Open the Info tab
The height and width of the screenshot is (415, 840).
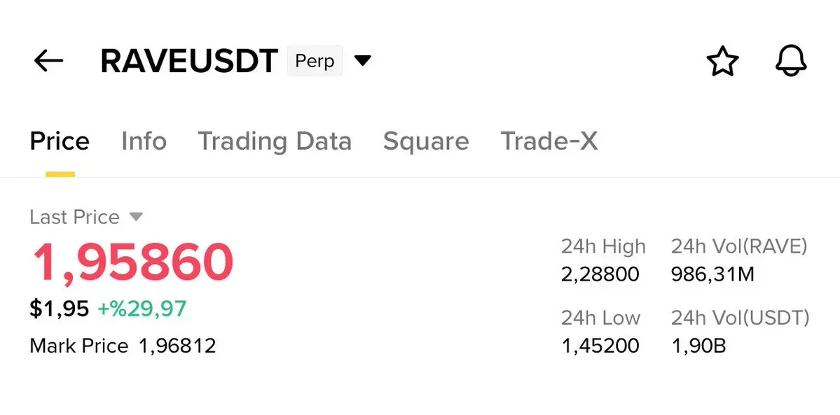[144, 141]
